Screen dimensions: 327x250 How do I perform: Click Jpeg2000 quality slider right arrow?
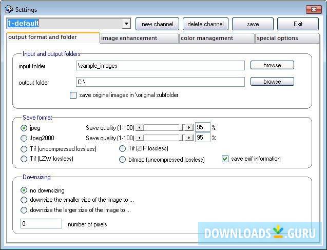tap(189, 138)
